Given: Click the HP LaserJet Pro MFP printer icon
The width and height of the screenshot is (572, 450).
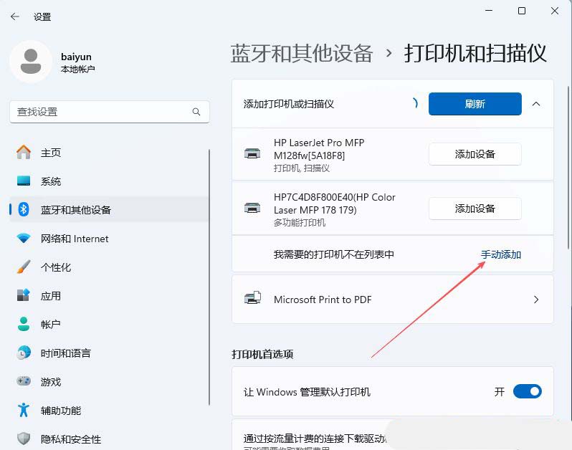Looking at the screenshot, I should (252, 154).
